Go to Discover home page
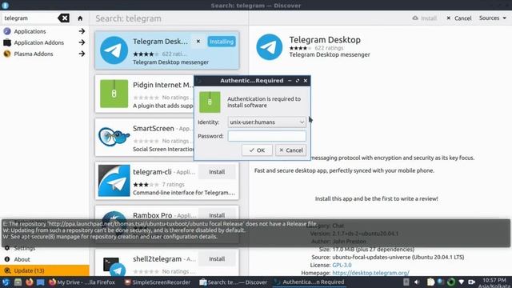Screen dimensions: 512x288 (x=80, y=18)
